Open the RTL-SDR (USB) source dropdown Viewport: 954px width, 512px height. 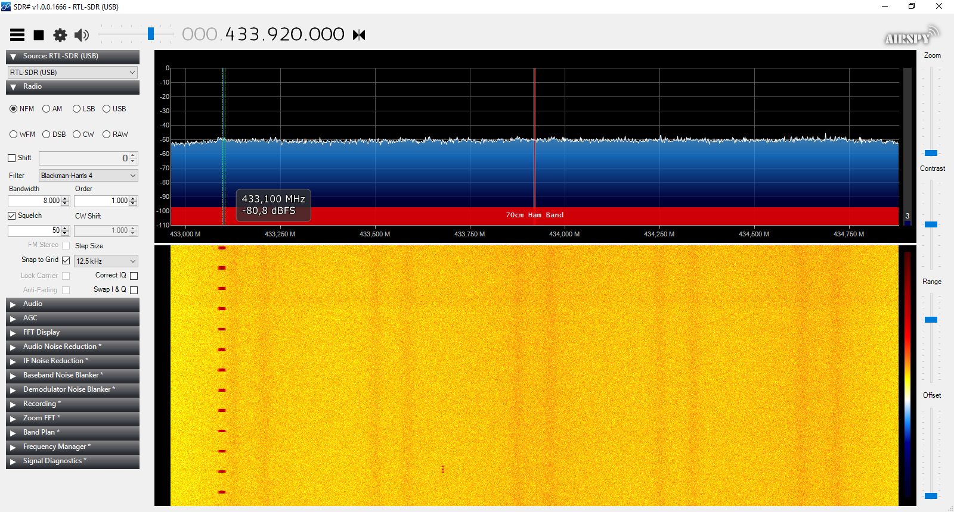[73, 72]
